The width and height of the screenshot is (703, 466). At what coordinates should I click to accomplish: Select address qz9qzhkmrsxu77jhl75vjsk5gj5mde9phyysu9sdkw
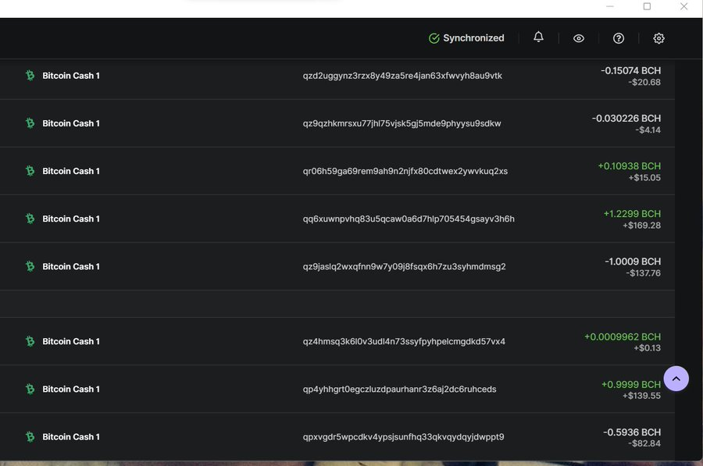click(x=401, y=123)
